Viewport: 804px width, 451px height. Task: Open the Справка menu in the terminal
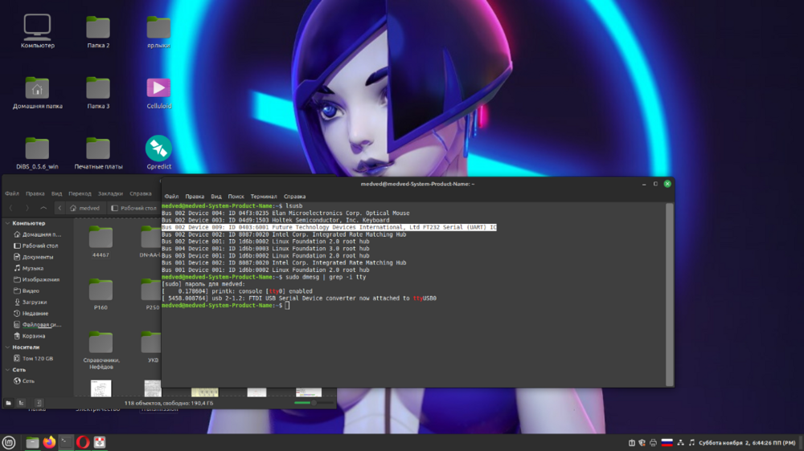[x=294, y=197]
